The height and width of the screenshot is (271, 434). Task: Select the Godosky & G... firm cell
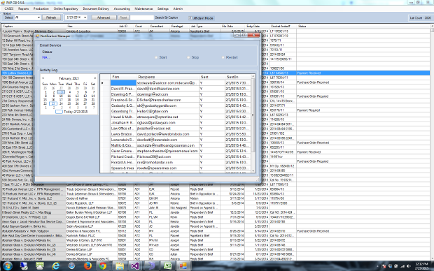pyautogui.click(x=123, y=105)
